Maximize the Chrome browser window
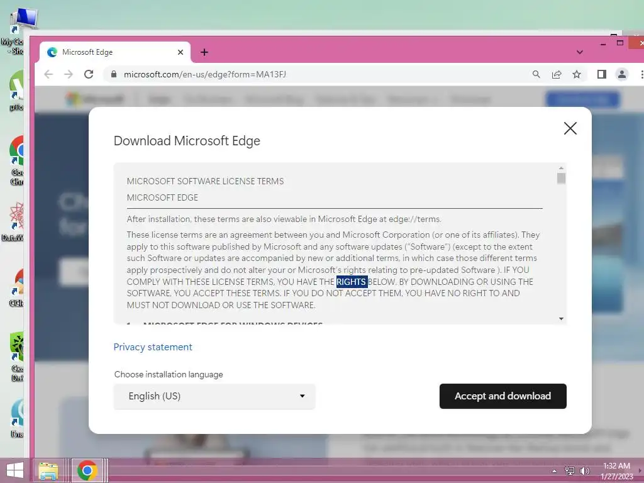The image size is (644, 483). (620, 43)
